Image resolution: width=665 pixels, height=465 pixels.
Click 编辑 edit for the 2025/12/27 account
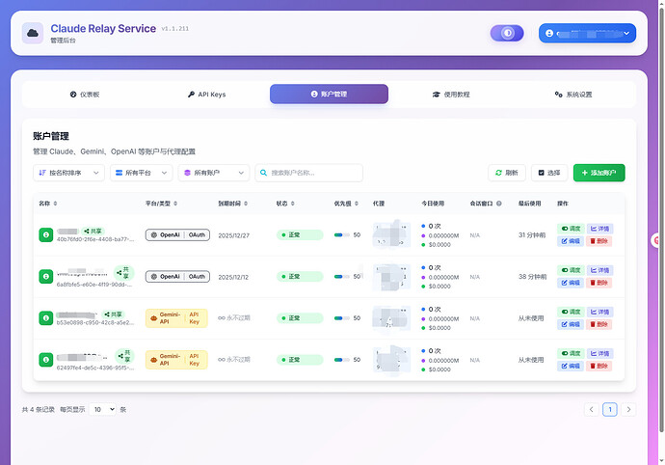571,241
